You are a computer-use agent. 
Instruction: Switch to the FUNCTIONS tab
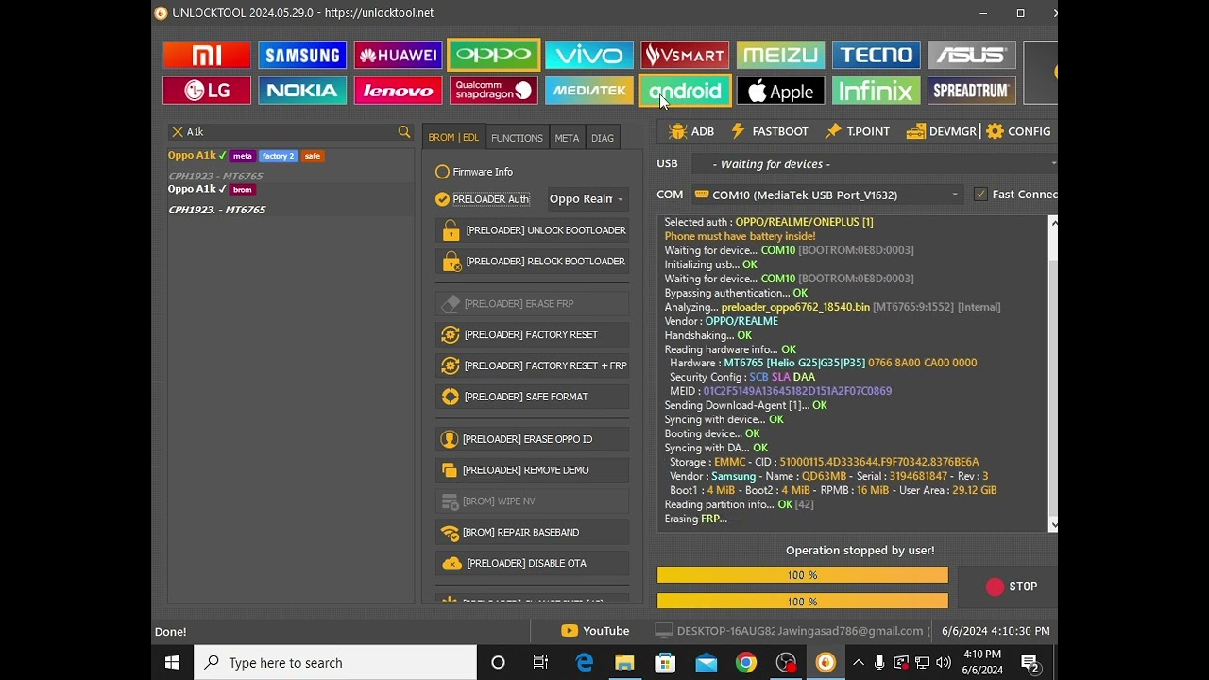(517, 138)
